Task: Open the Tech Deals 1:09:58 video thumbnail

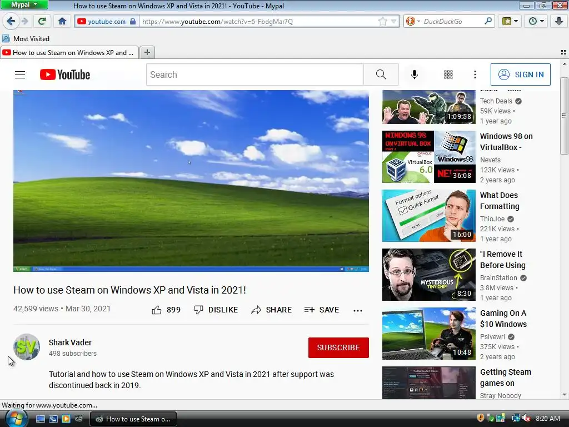Action: (x=428, y=107)
